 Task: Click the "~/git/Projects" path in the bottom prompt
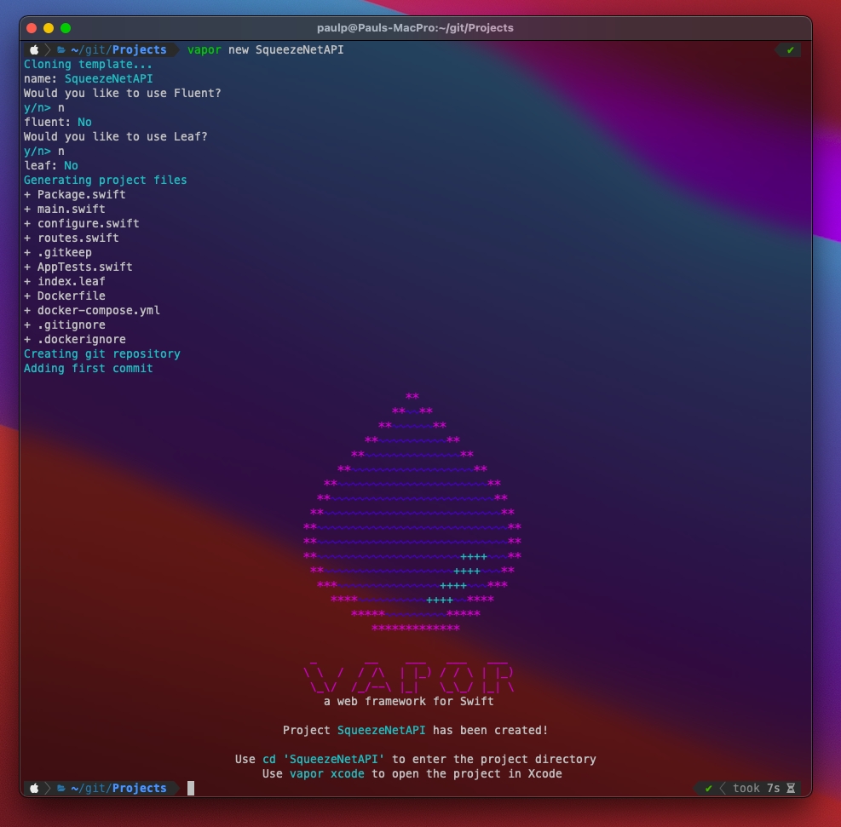tap(118, 789)
